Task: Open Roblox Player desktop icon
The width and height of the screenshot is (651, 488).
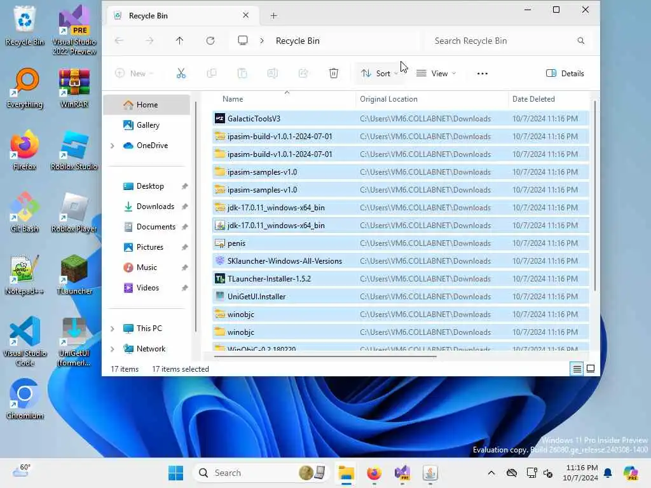Action: pos(74,212)
